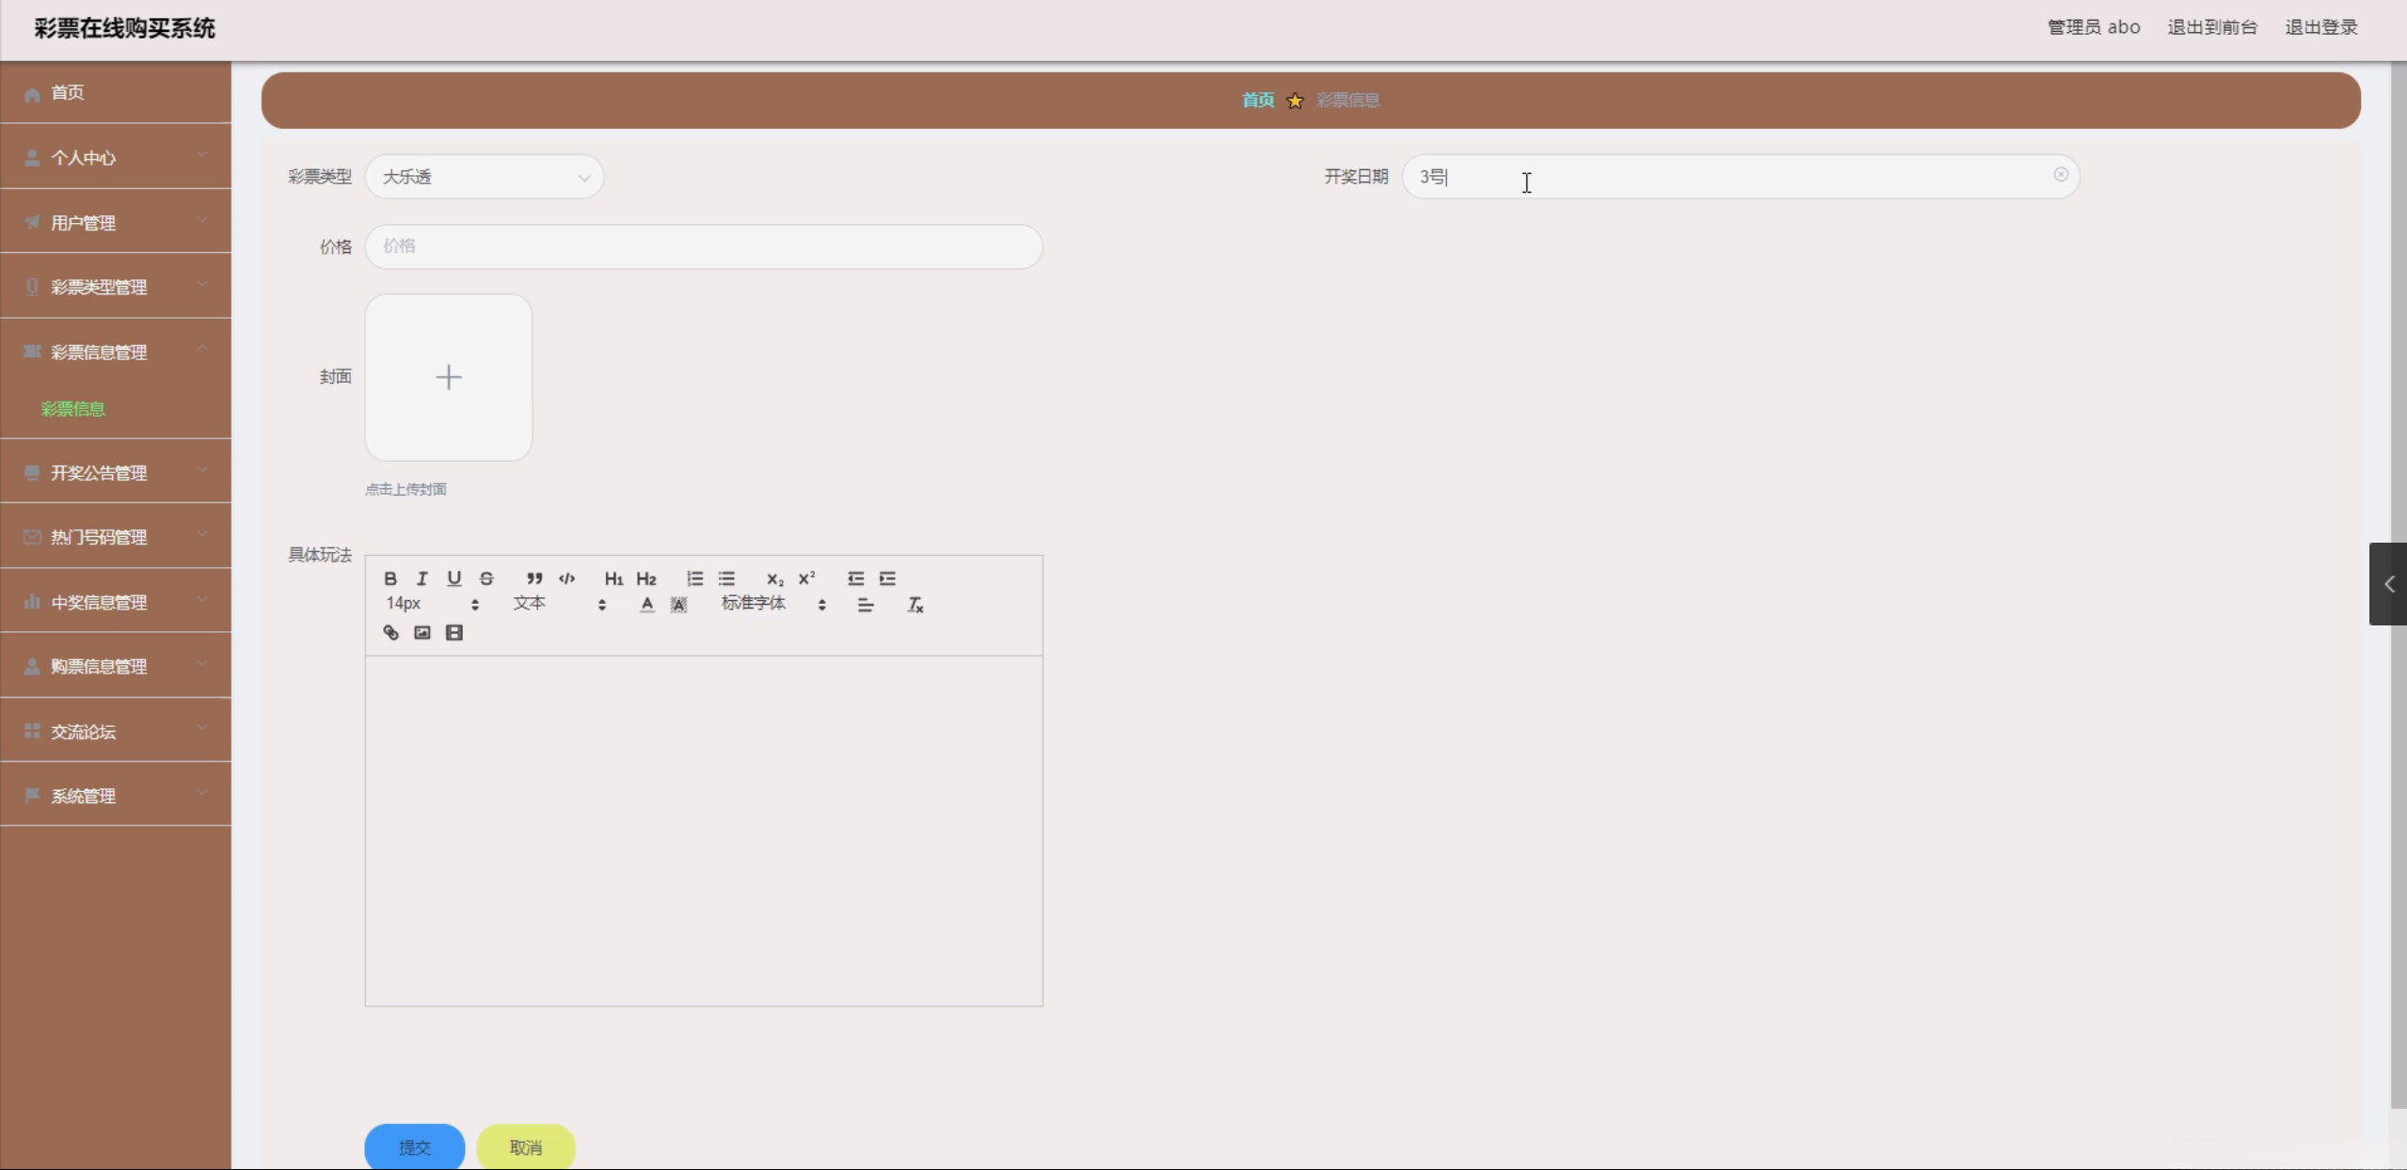Open the text color picker
2407x1170 pixels.
[646, 605]
